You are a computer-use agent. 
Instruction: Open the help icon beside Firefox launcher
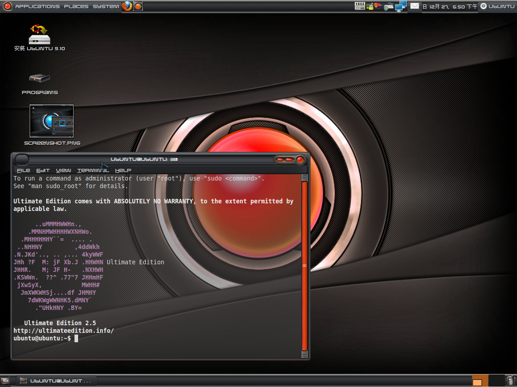pos(138,6)
